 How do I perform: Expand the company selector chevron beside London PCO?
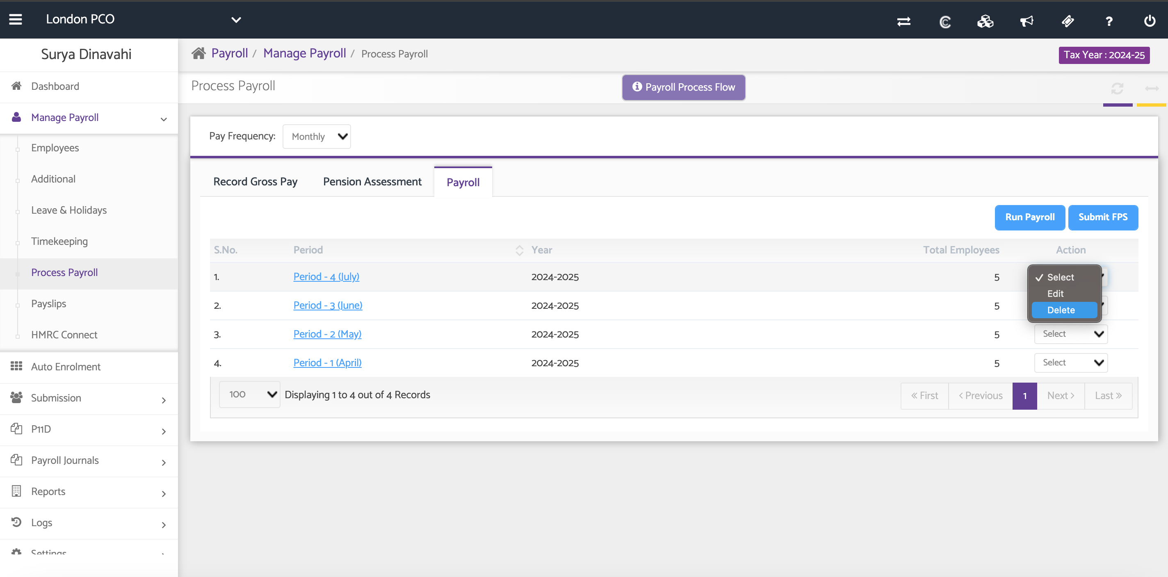point(236,20)
